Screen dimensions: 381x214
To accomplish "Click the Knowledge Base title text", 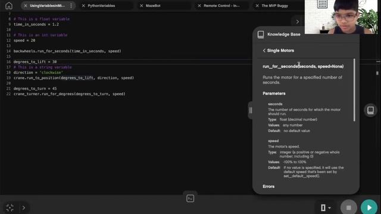I will [x=283, y=34].
